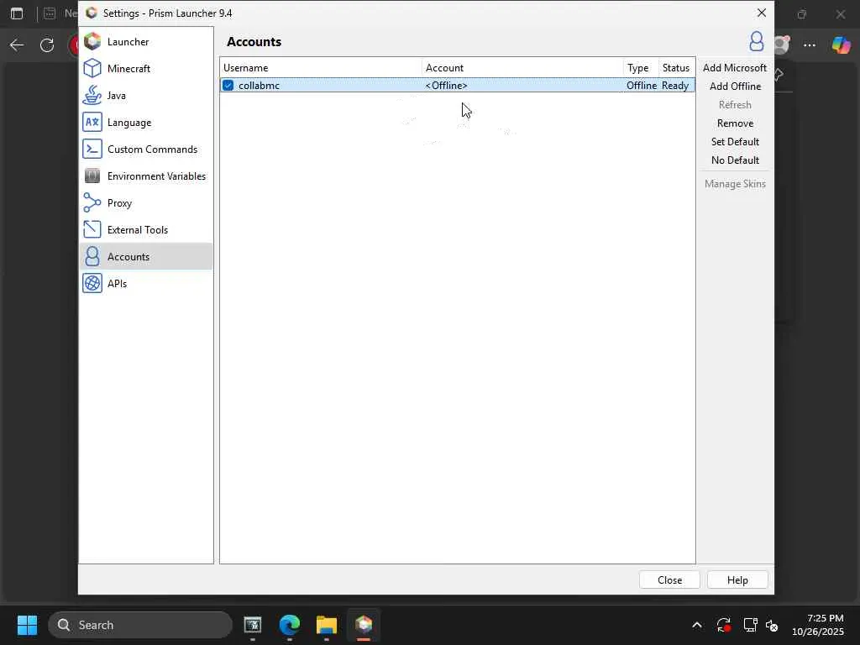Open the Minecraft settings page
This screenshot has height=645, width=860.
click(146, 69)
